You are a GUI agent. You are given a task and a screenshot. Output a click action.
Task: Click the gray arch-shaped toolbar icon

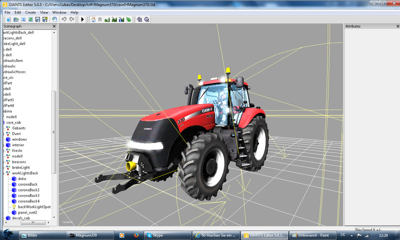(100, 19)
